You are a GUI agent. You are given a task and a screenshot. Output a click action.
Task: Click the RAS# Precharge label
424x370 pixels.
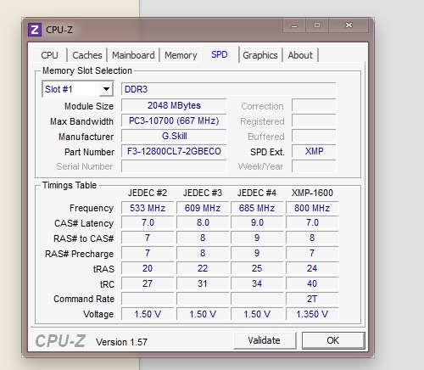click(80, 254)
